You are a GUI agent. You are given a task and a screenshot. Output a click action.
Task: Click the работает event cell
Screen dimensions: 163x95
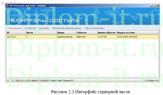(87, 37)
